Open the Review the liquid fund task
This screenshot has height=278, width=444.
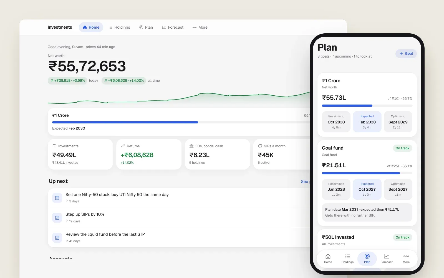[179, 238]
